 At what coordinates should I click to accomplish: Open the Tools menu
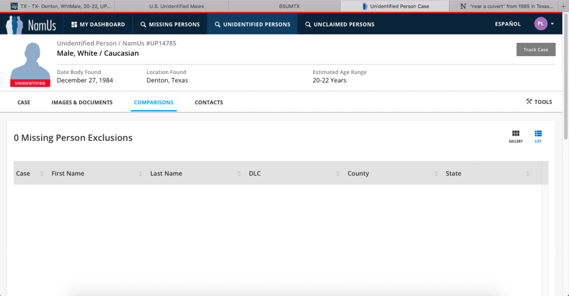click(538, 102)
